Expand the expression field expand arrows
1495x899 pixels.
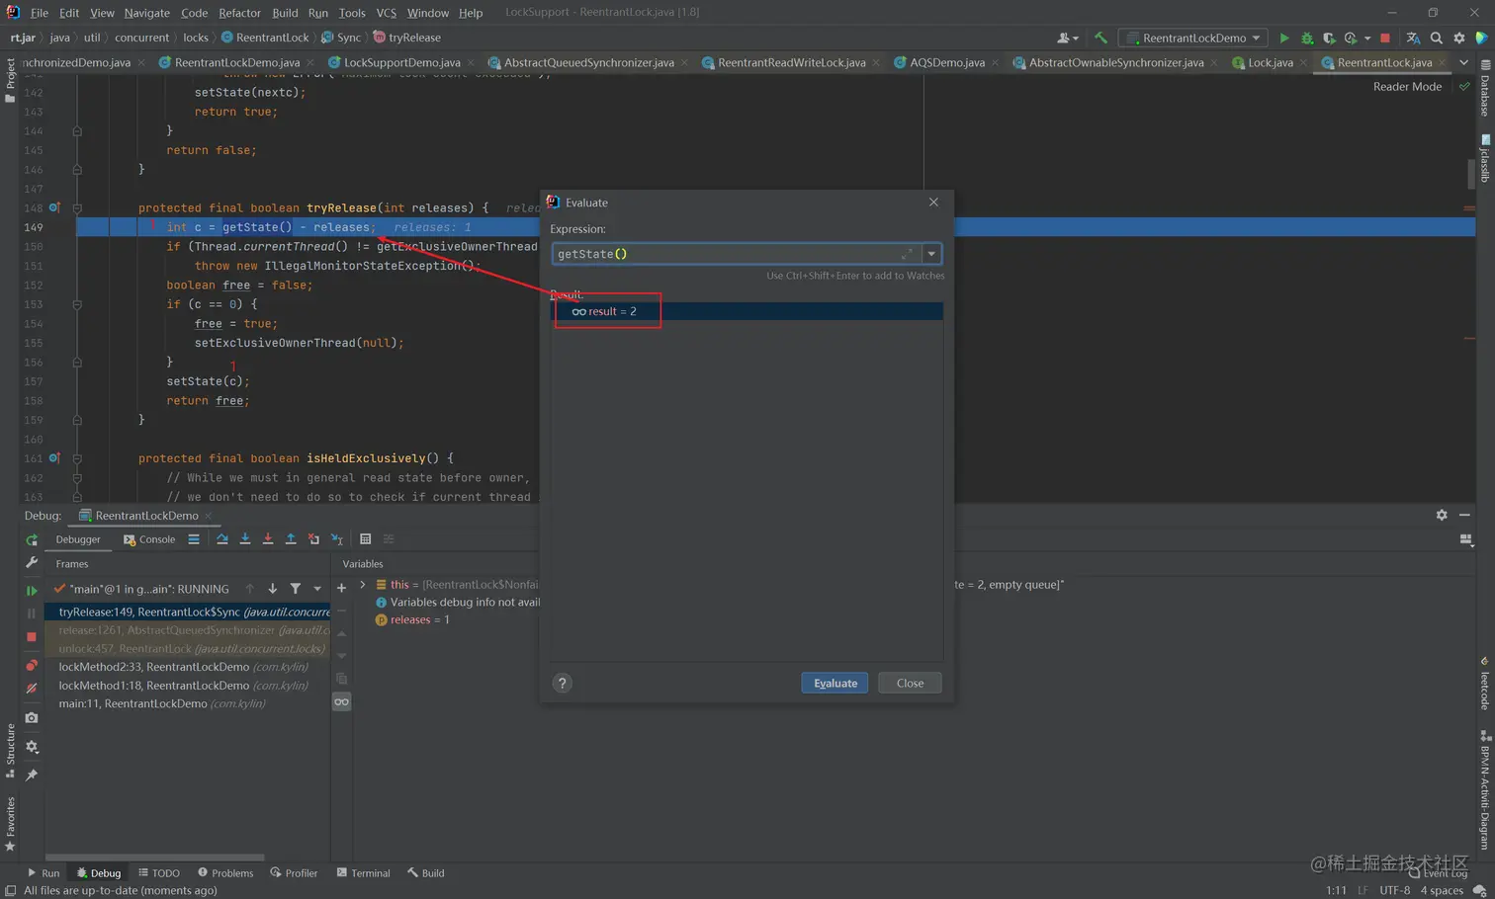[x=907, y=254]
